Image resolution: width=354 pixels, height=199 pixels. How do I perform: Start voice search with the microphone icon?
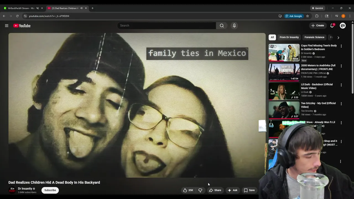pos(234,26)
